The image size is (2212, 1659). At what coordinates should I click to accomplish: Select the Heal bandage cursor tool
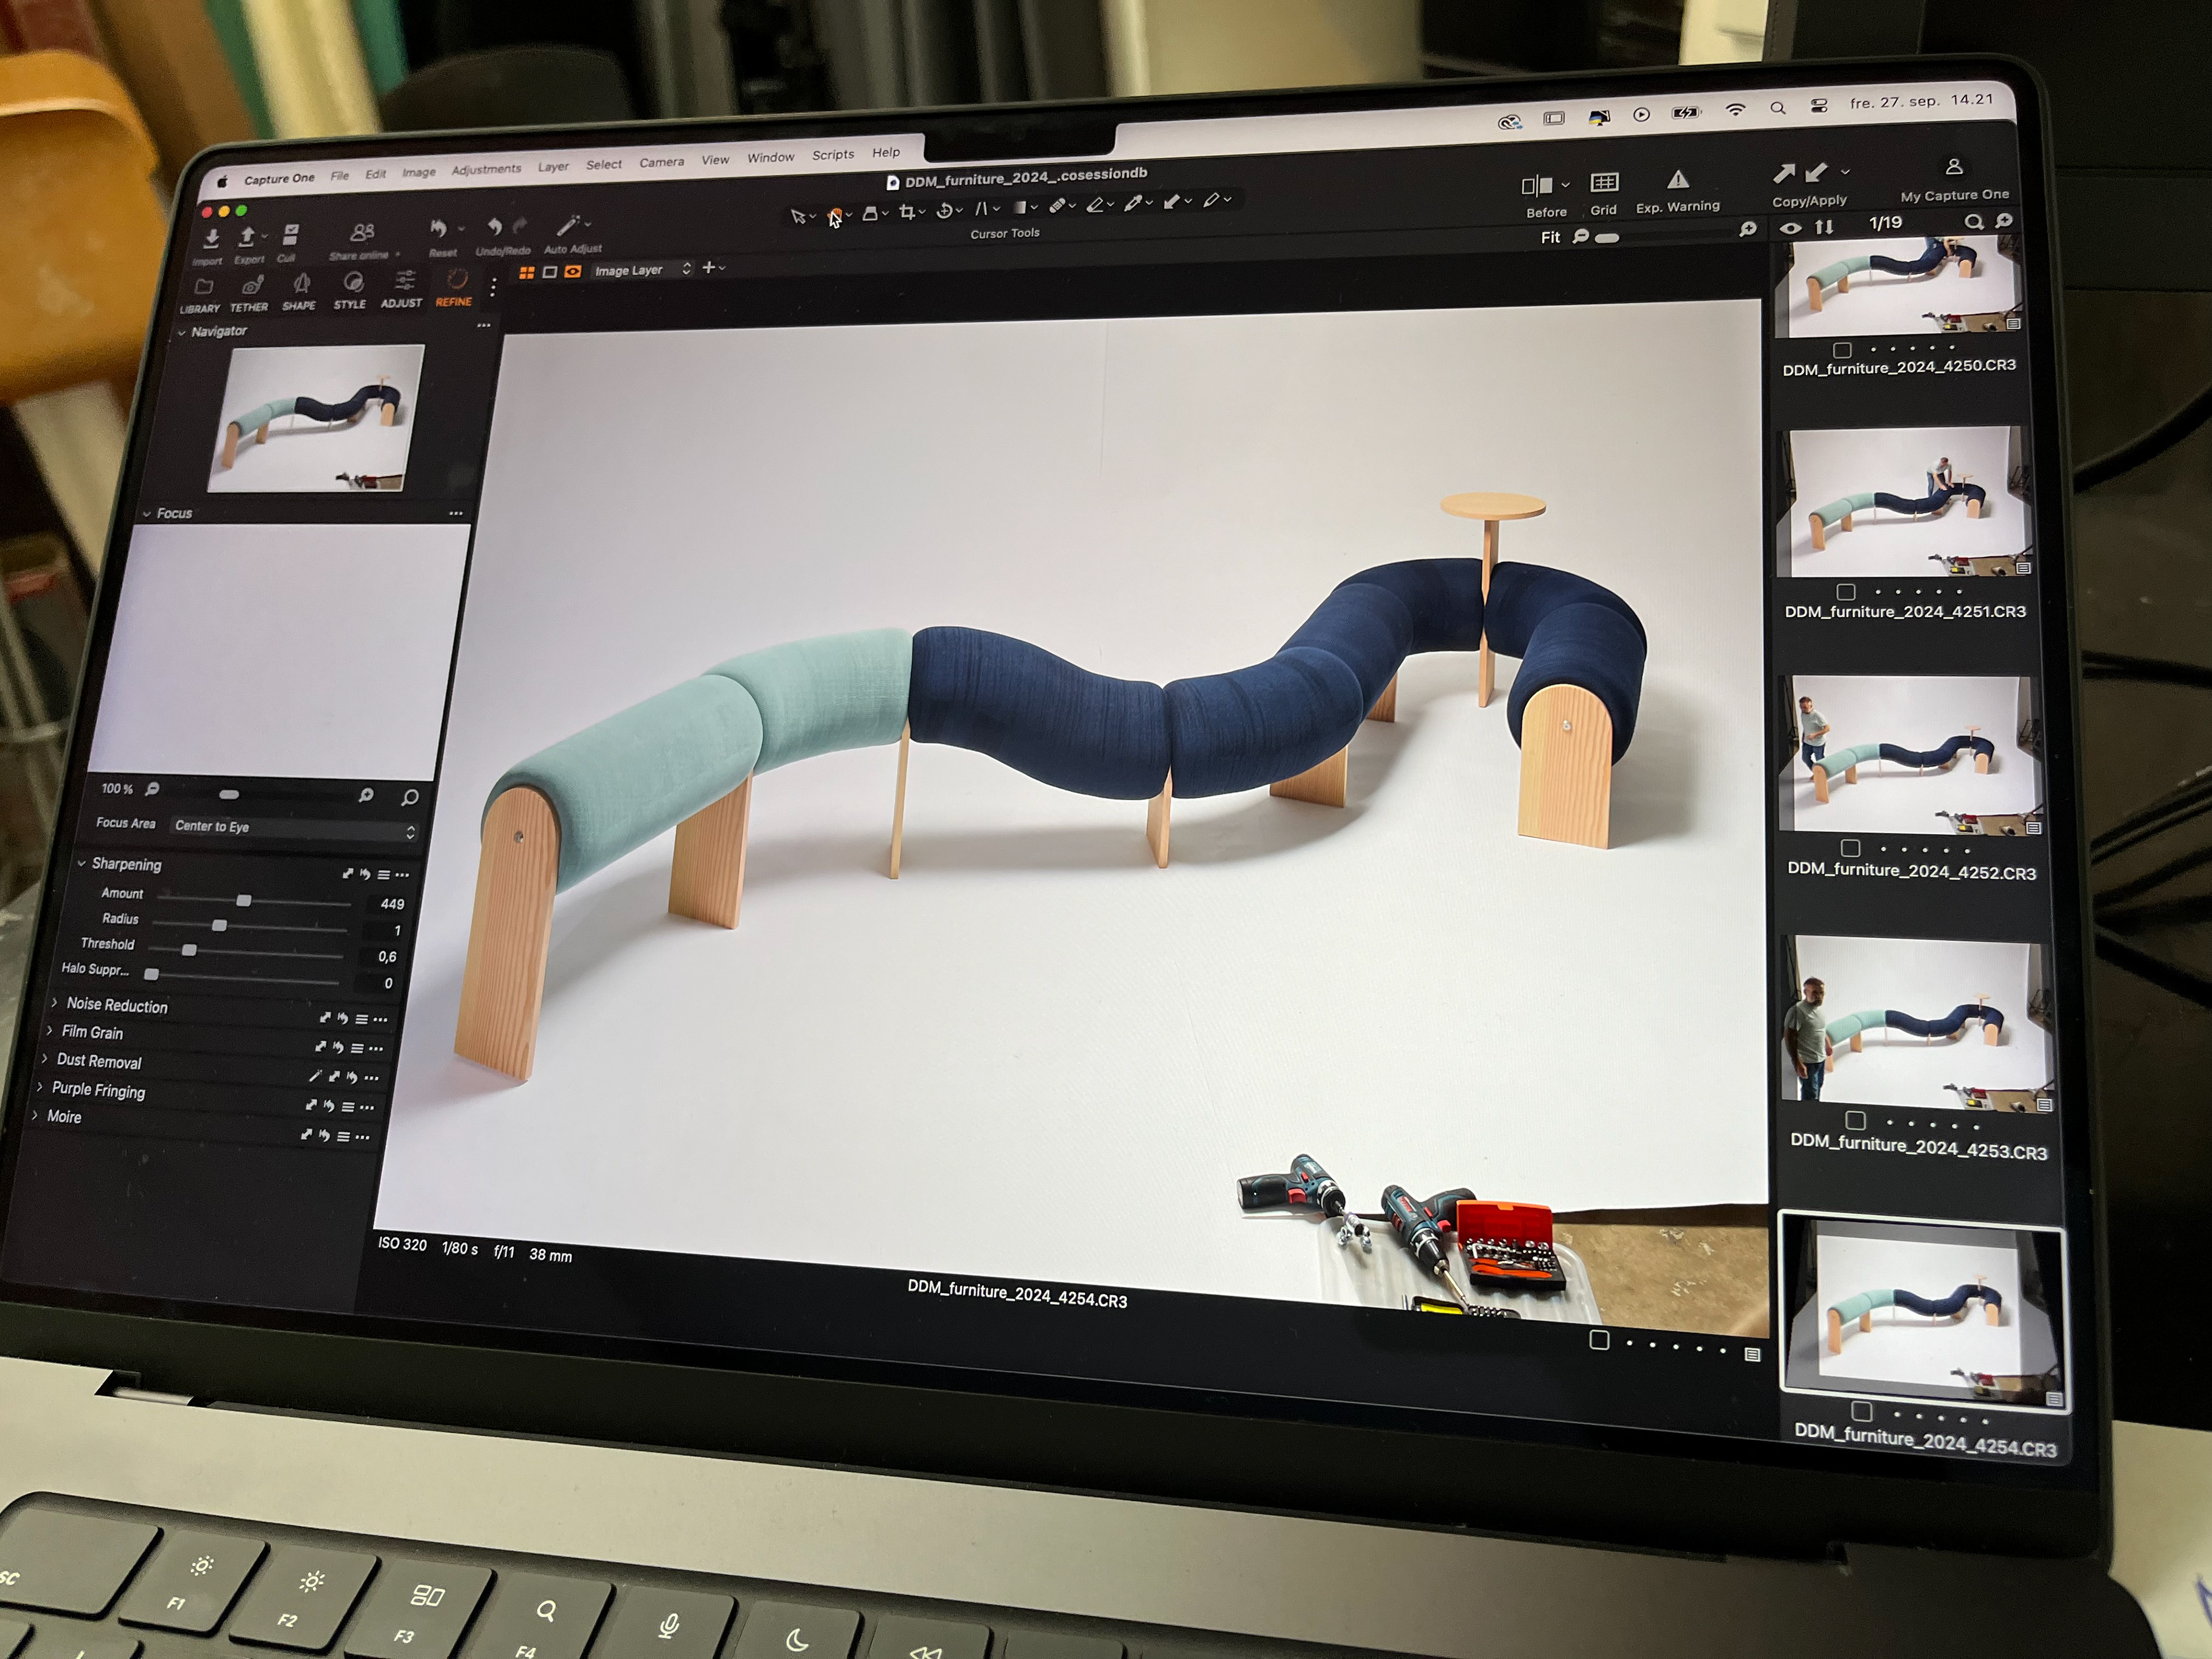pyautogui.click(x=1057, y=206)
